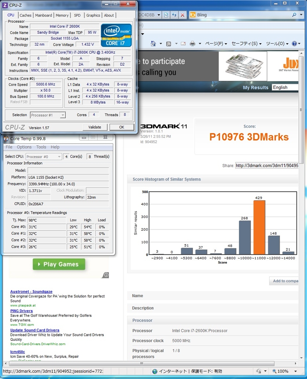The height and width of the screenshot is (379, 307).
Task: Expand the address bar history dropdown
Action: [159, 15]
